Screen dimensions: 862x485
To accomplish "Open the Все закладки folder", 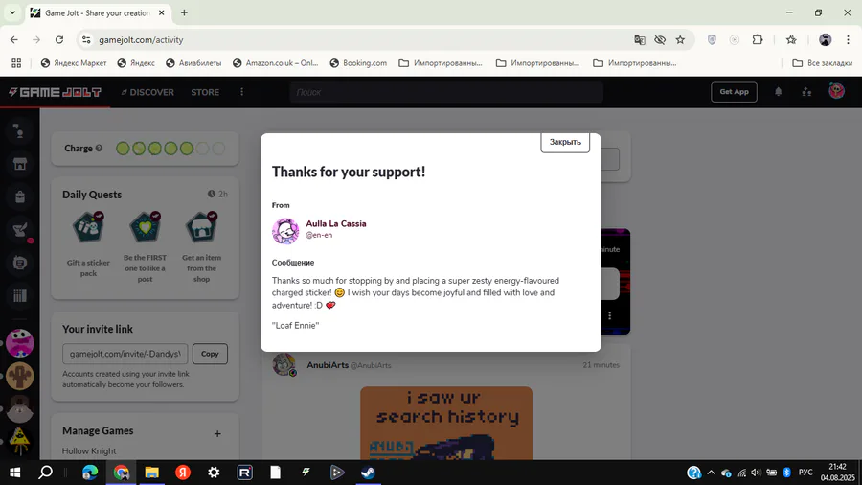I will [x=823, y=63].
